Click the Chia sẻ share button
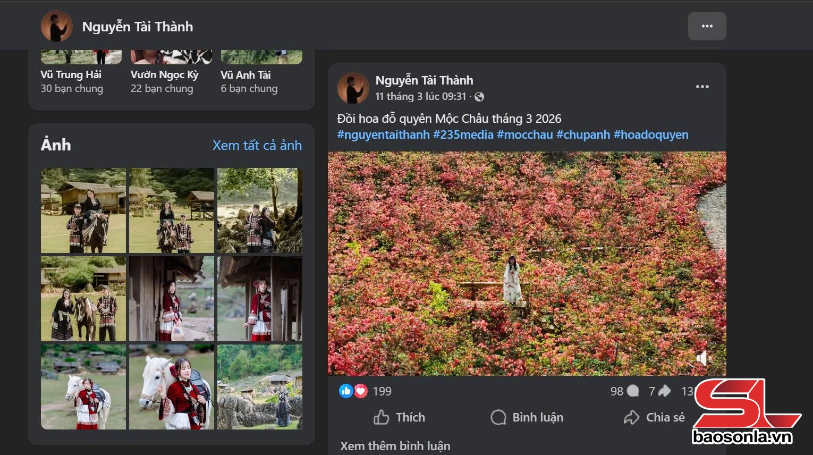Screen dimensions: 813x455 [654, 417]
